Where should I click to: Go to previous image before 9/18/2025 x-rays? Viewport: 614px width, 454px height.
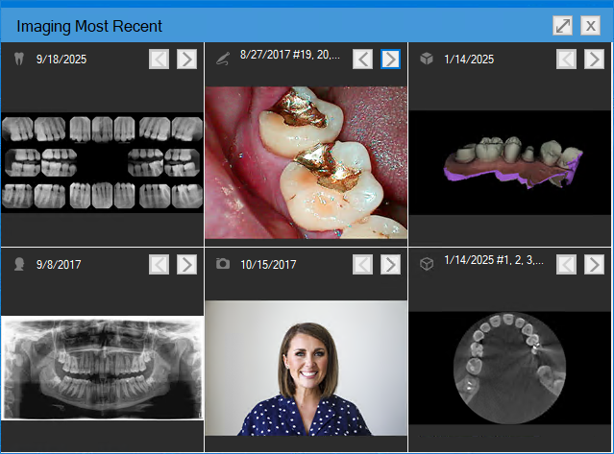coord(159,60)
